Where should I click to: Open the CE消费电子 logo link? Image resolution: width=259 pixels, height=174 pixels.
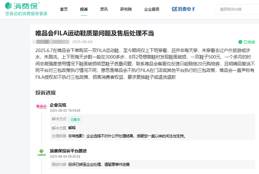(x=184, y=9)
